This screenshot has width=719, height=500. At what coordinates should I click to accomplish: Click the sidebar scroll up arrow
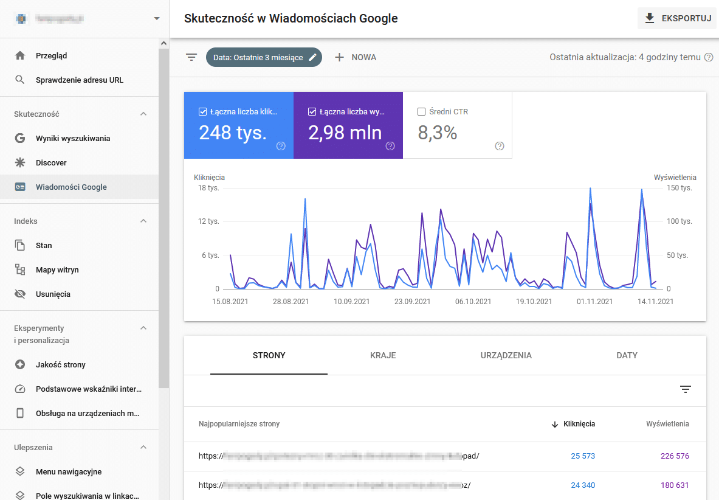(x=163, y=43)
